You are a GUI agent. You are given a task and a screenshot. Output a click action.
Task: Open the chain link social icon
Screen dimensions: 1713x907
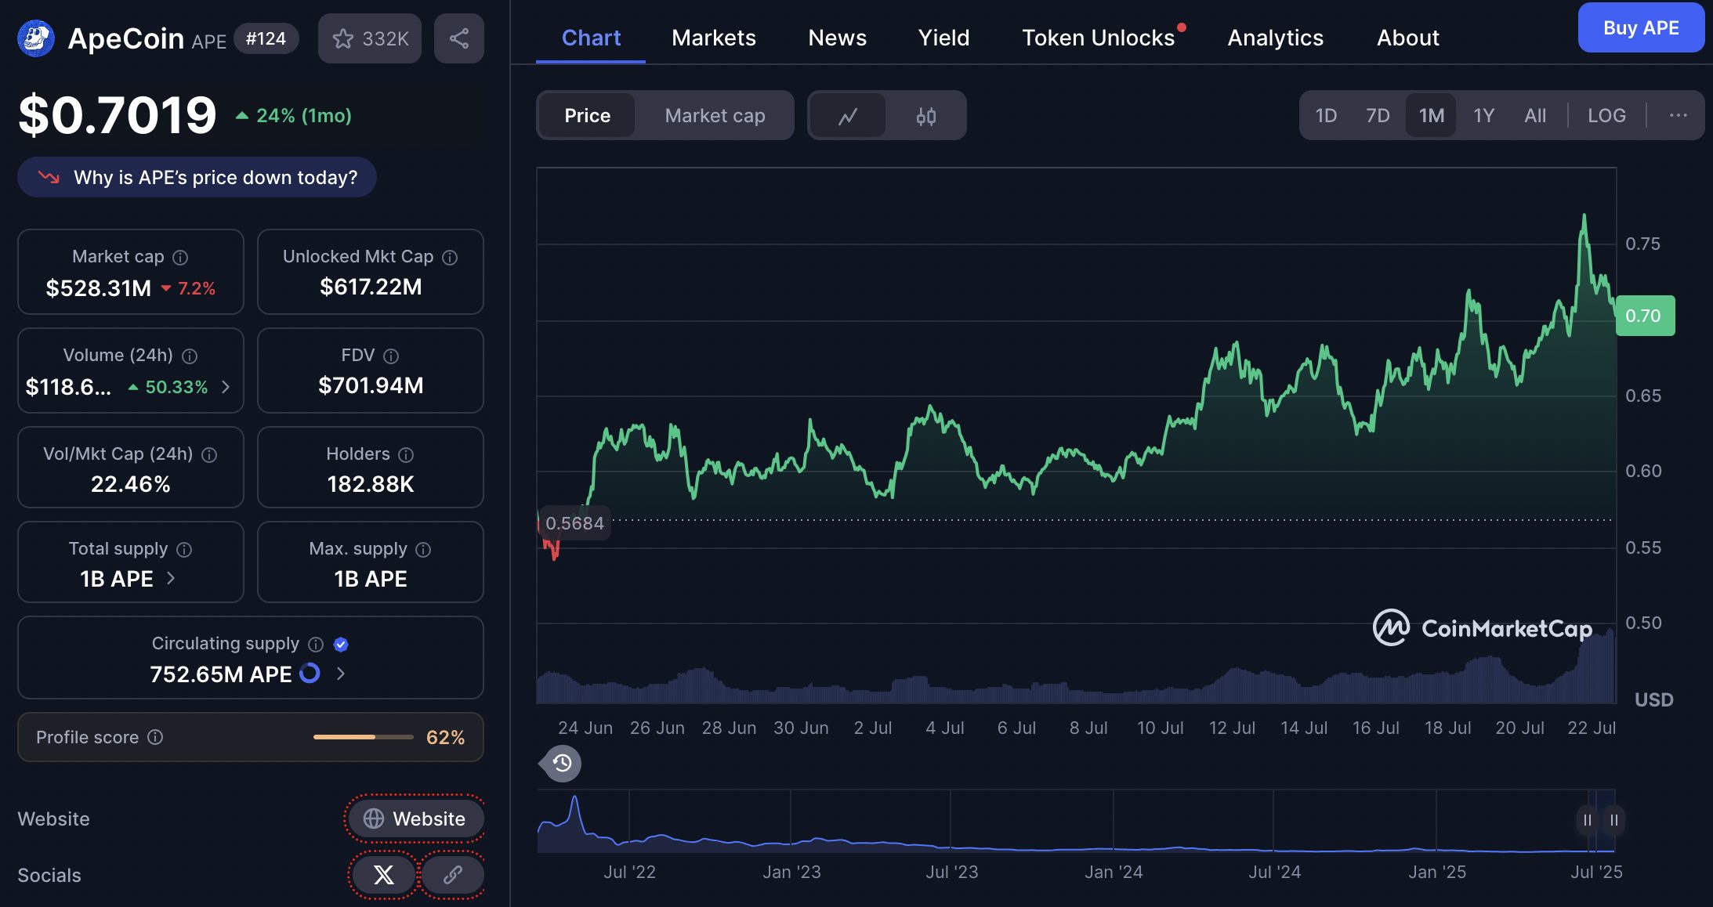(452, 875)
